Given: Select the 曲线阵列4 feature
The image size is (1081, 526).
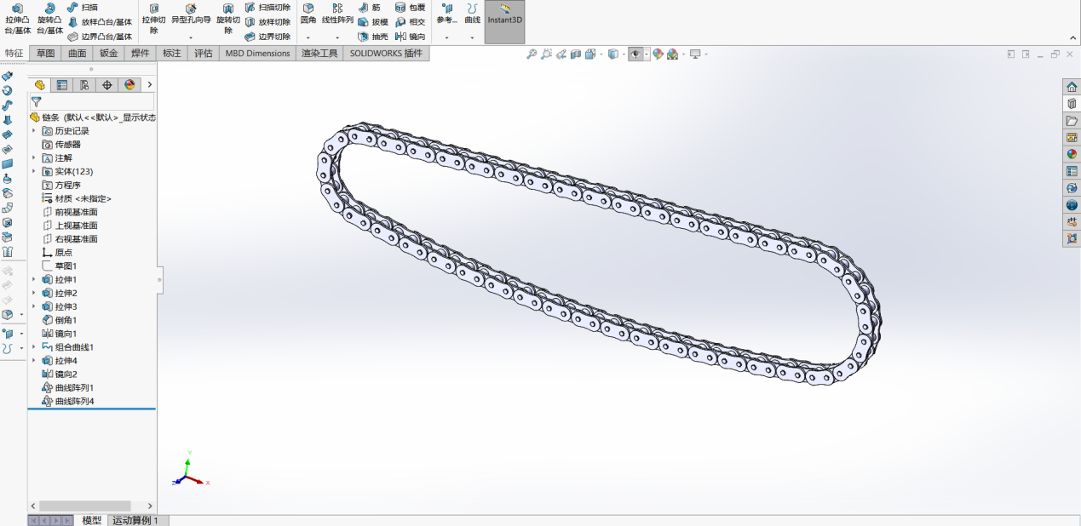Looking at the screenshot, I should click(68, 401).
